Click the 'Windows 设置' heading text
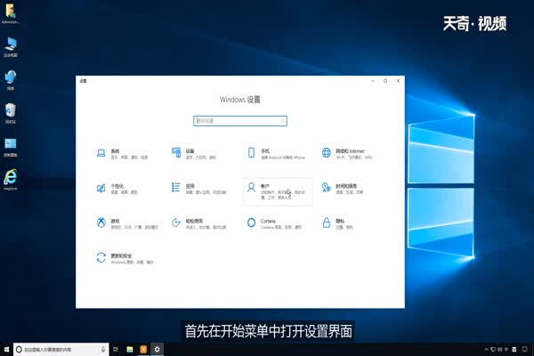Viewport: 534px width, 356px height. (x=240, y=100)
